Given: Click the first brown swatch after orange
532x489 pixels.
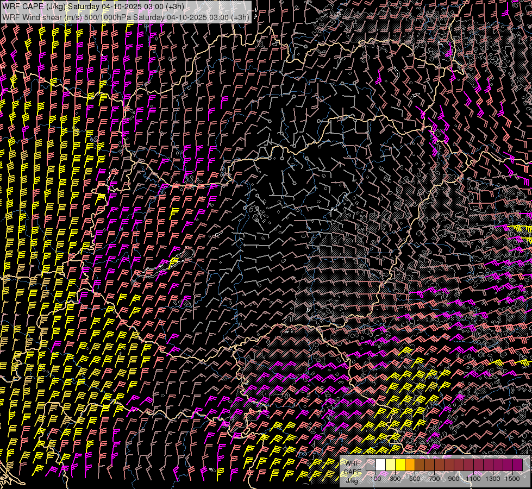Looking at the screenshot, I should 420,465.
